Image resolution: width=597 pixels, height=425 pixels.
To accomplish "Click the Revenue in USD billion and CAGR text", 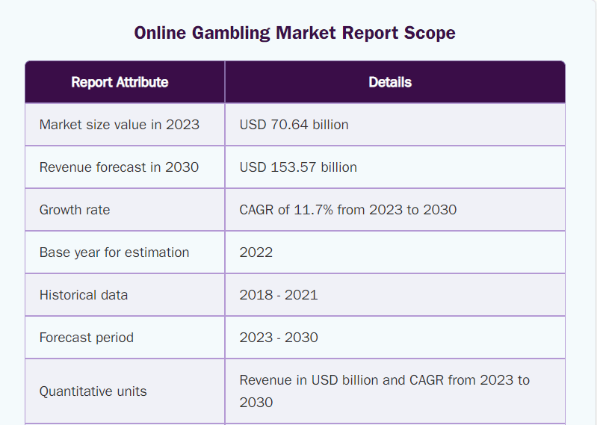I will click(385, 391).
